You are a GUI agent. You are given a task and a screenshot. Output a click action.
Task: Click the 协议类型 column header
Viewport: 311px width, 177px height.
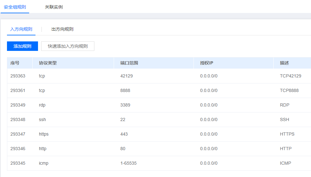pyautogui.click(x=48, y=63)
